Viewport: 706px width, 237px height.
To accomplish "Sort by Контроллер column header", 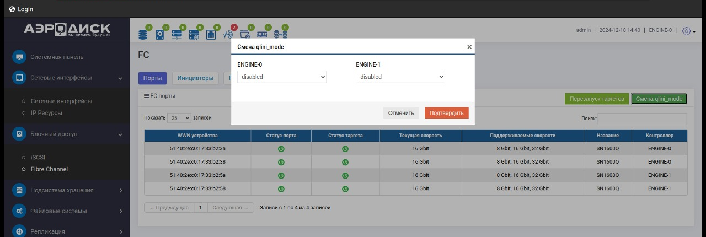I will click(660, 136).
